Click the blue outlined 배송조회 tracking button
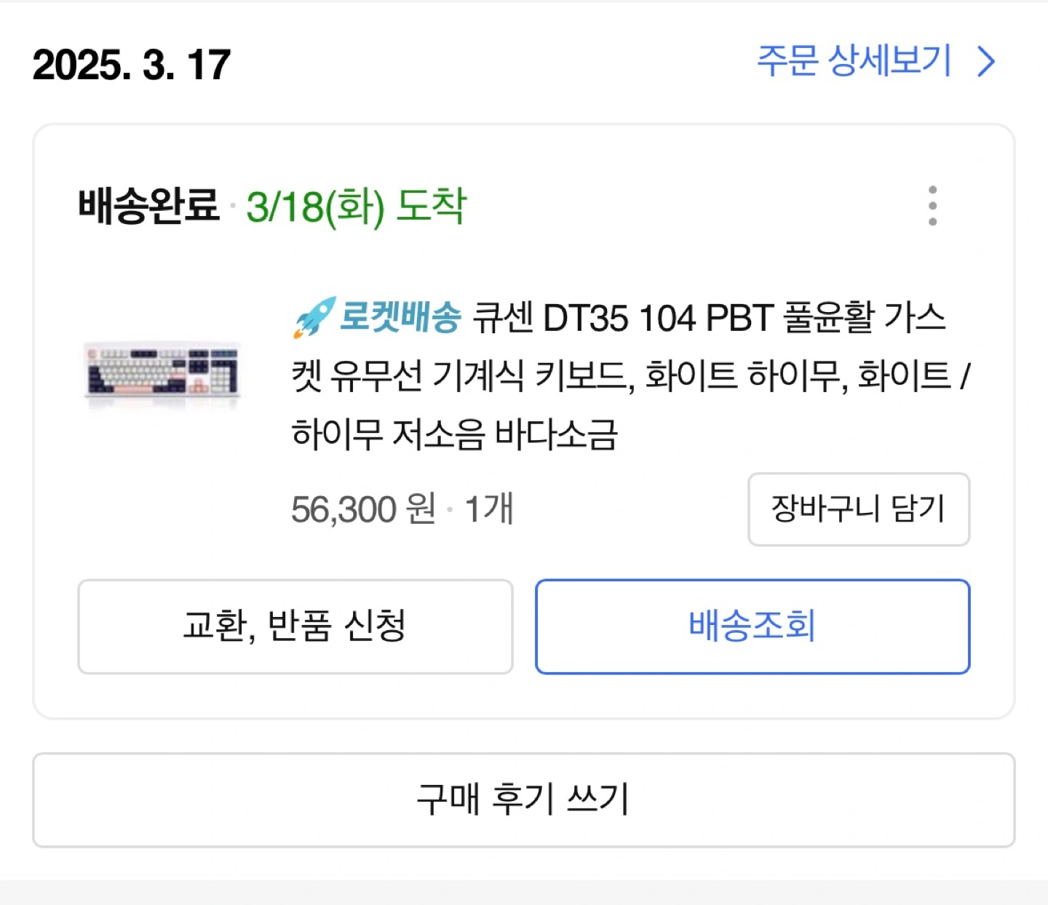The height and width of the screenshot is (905, 1048). click(753, 626)
